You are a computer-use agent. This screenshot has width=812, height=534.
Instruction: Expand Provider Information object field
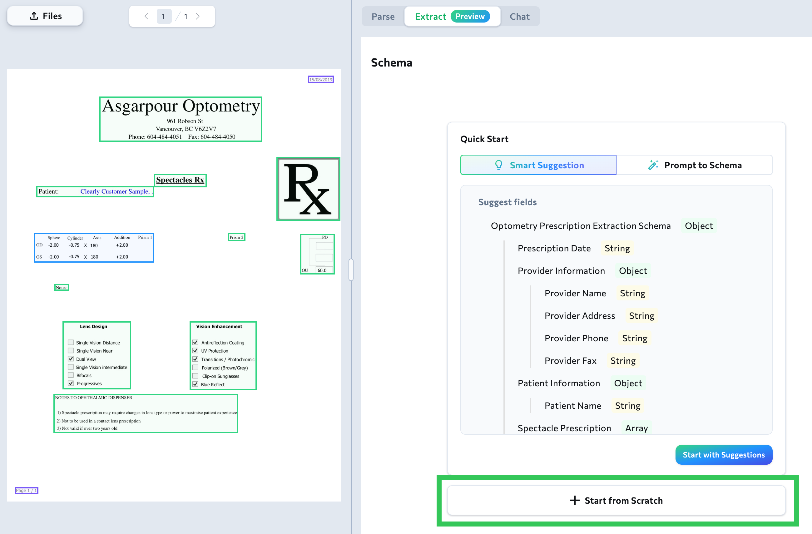[561, 270]
